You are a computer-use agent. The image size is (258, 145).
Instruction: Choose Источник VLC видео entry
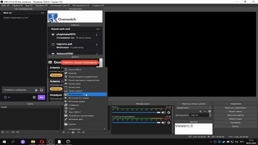click(x=85, y=98)
